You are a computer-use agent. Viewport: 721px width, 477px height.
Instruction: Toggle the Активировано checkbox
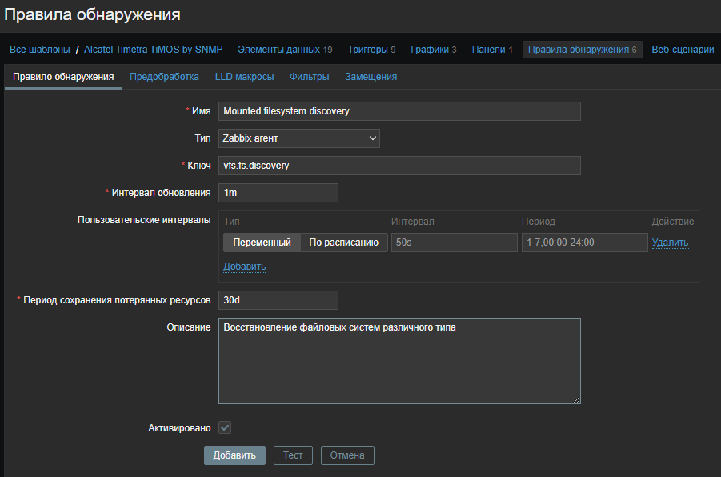[x=225, y=428]
